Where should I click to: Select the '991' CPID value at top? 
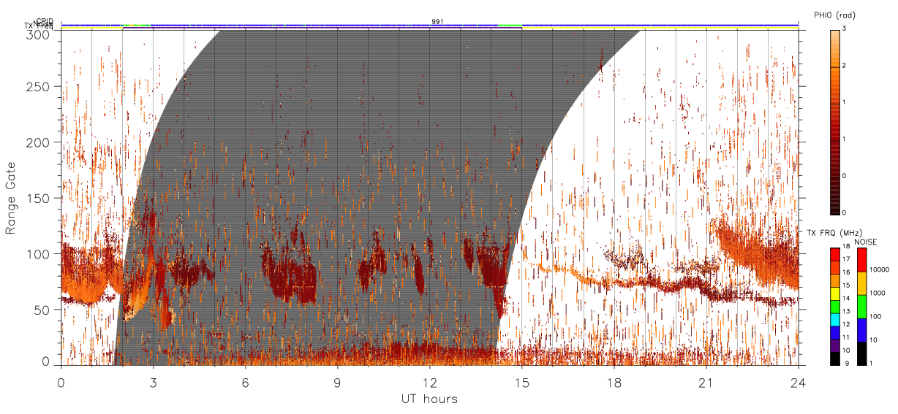[437, 22]
